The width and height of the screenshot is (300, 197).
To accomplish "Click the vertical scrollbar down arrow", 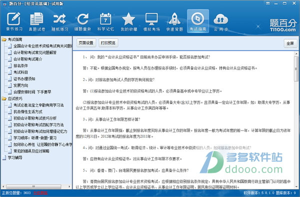I will coord(296,186).
